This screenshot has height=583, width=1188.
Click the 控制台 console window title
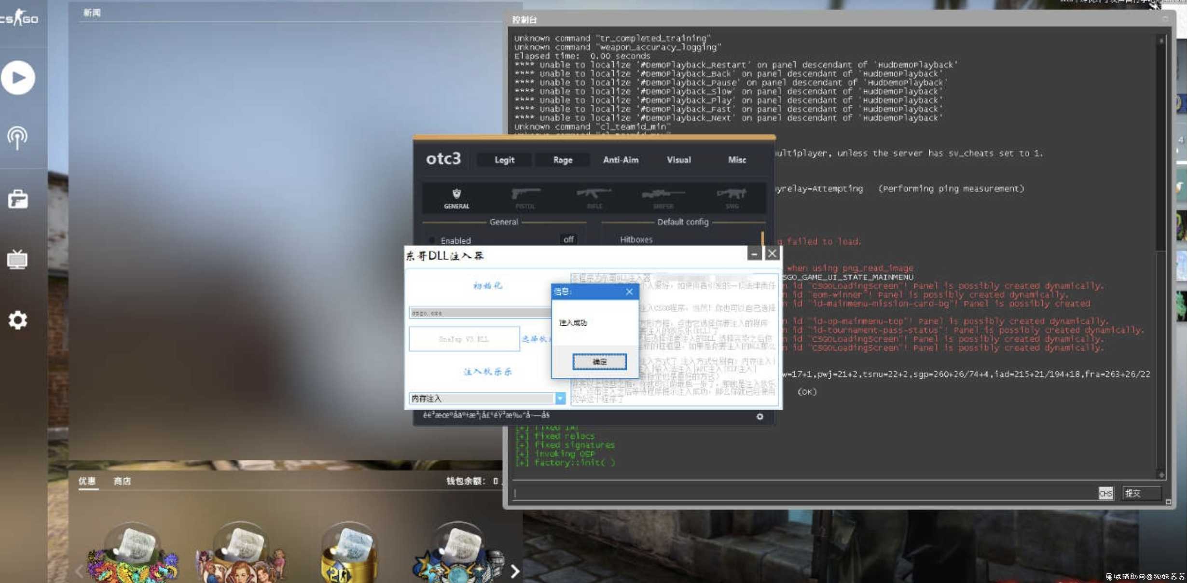[525, 20]
